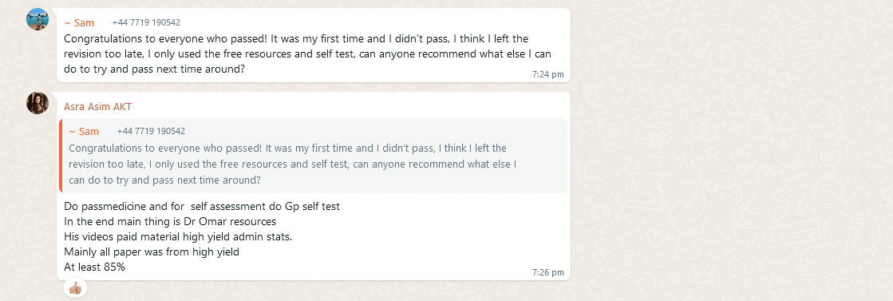Click the 7:26 pm timestamp on Asra's message
Viewport: 893px width, 301px height.
[x=548, y=272]
